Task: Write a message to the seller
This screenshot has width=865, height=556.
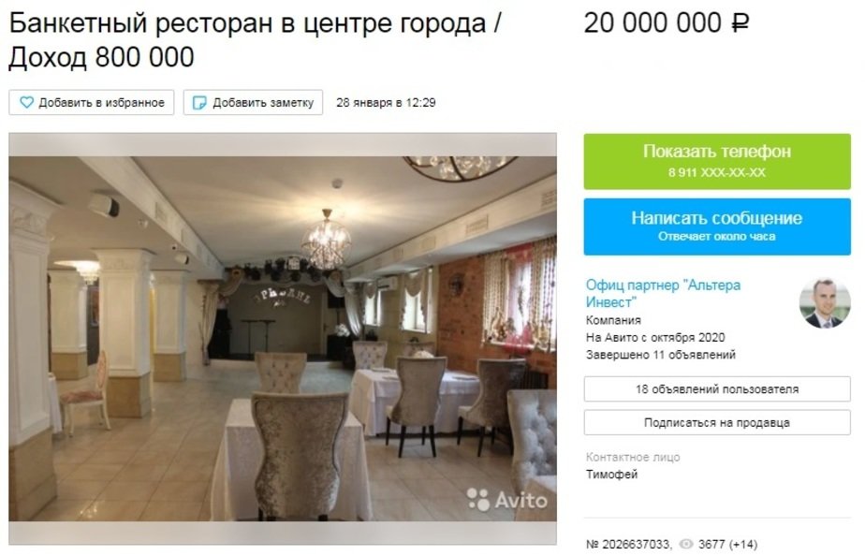Action: pyautogui.click(x=717, y=227)
